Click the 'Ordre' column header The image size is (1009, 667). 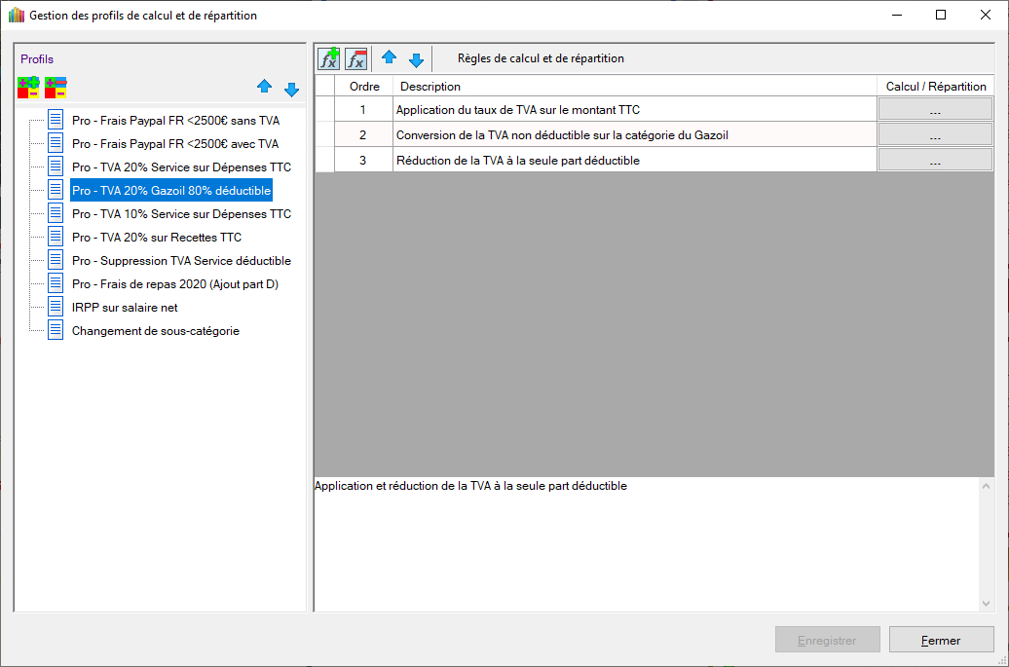[363, 87]
